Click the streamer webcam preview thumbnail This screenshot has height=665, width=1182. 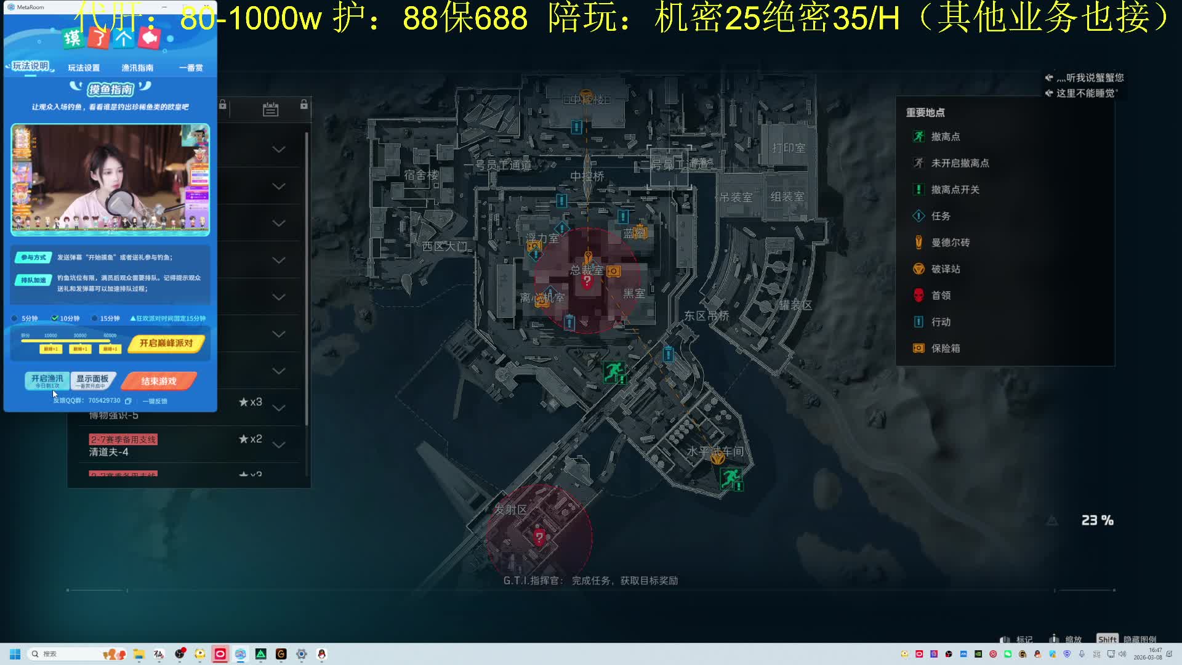[x=110, y=179]
